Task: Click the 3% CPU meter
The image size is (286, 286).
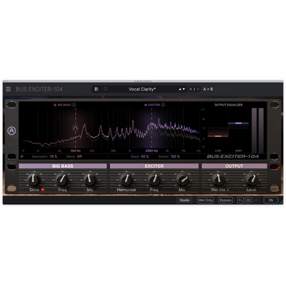Action: 271,200
